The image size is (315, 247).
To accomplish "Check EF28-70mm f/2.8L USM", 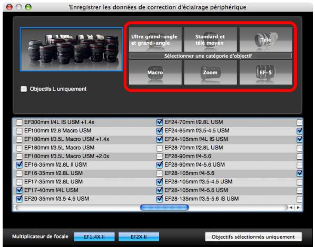I will point(160,148).
